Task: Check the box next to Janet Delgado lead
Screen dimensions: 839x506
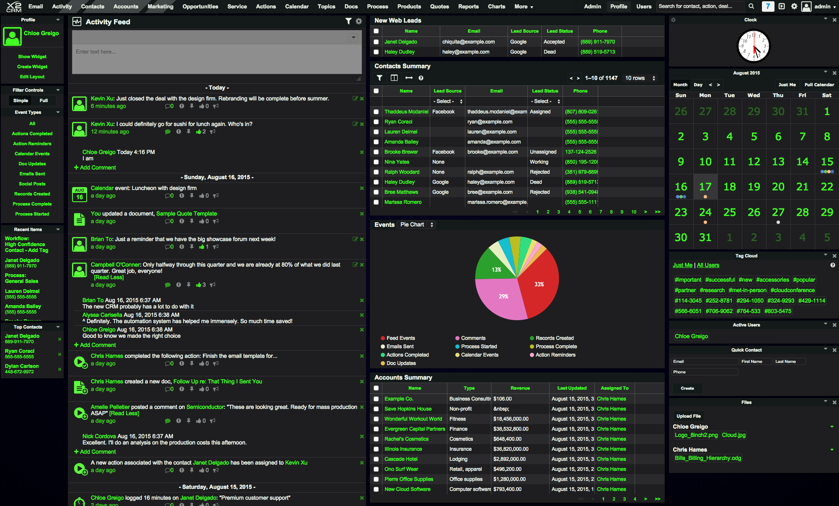Action: coord(376,42)
